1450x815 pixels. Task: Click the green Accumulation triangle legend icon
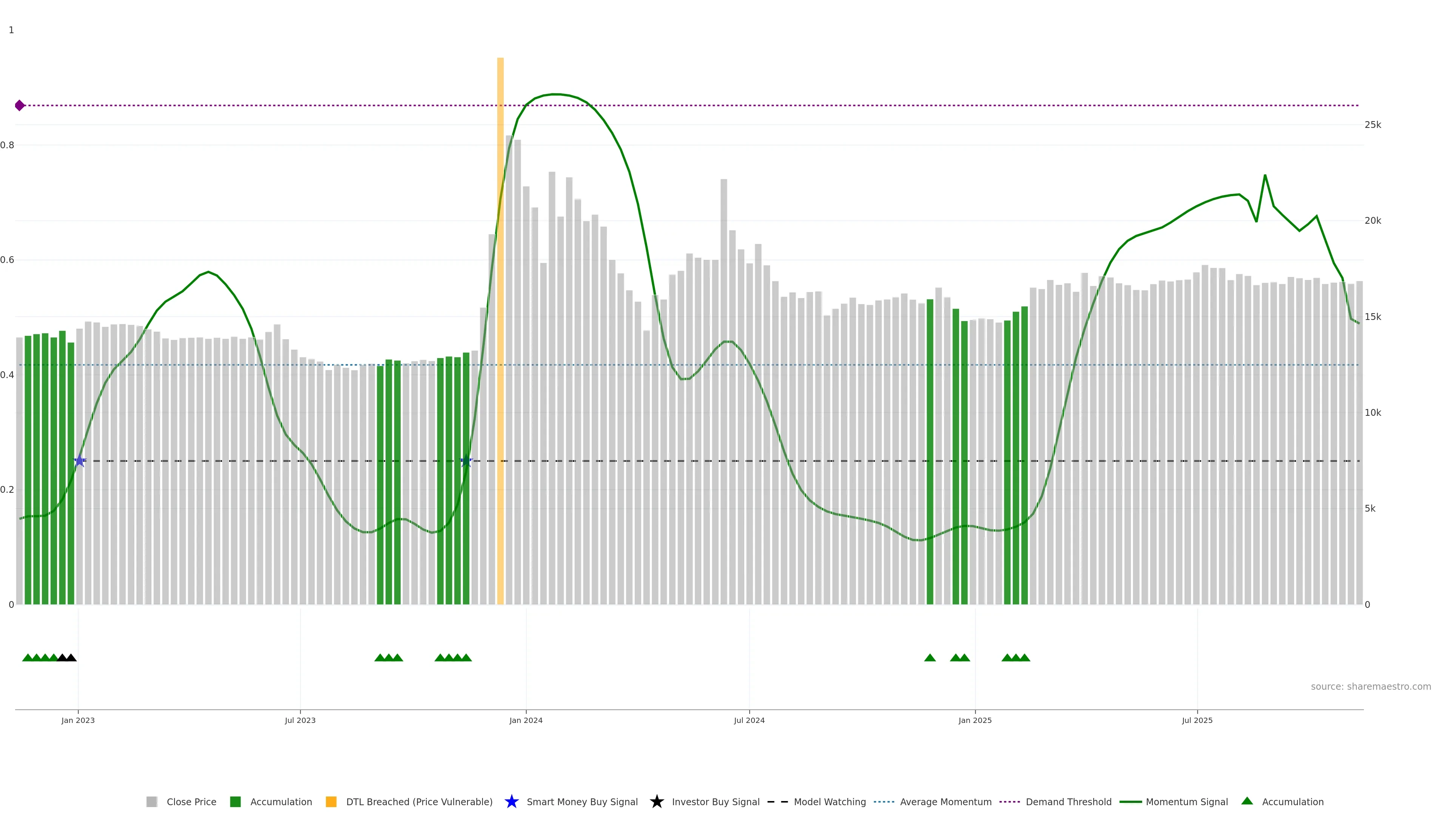pyautogui.click(x=1247, y=801)
